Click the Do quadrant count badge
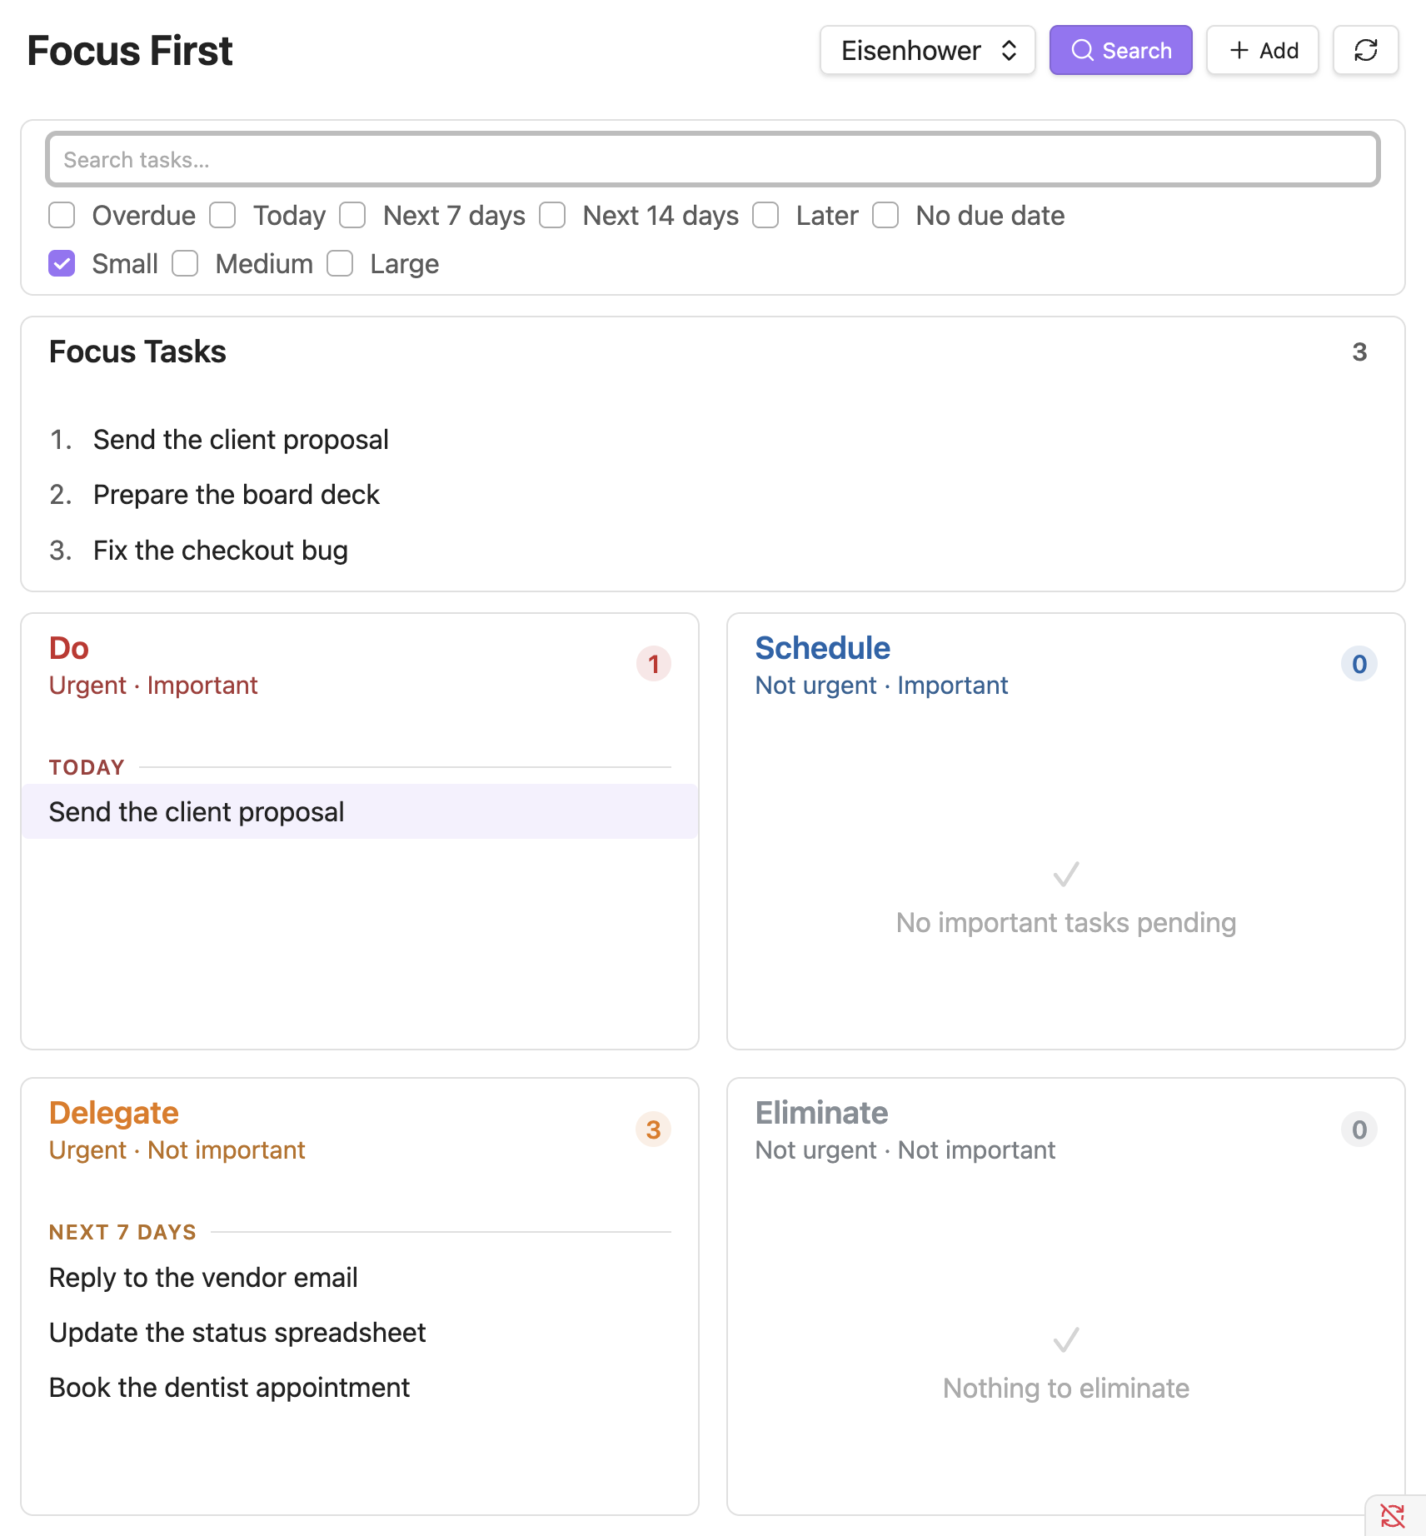 [x=654, y=664]
